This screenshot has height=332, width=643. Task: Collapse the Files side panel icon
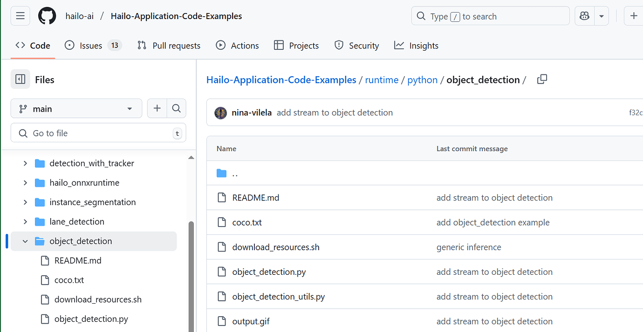(x=21, y=80)
